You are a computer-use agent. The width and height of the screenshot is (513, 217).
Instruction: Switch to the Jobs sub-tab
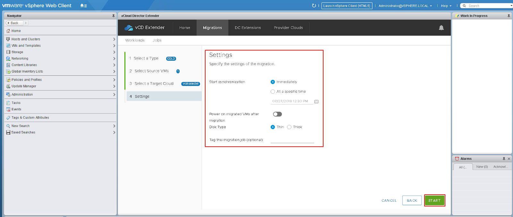click(157, 40)
